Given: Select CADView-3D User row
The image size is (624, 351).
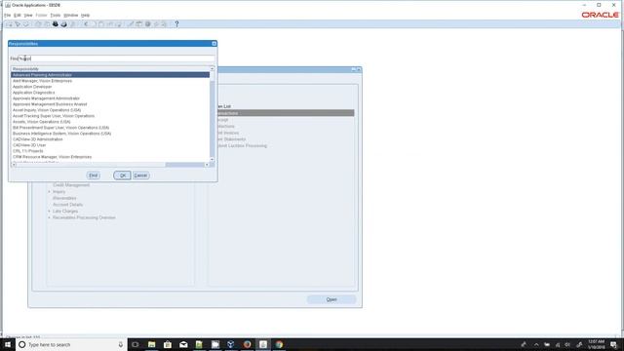Looking at the screenshot, I should [x=110, y=145].
